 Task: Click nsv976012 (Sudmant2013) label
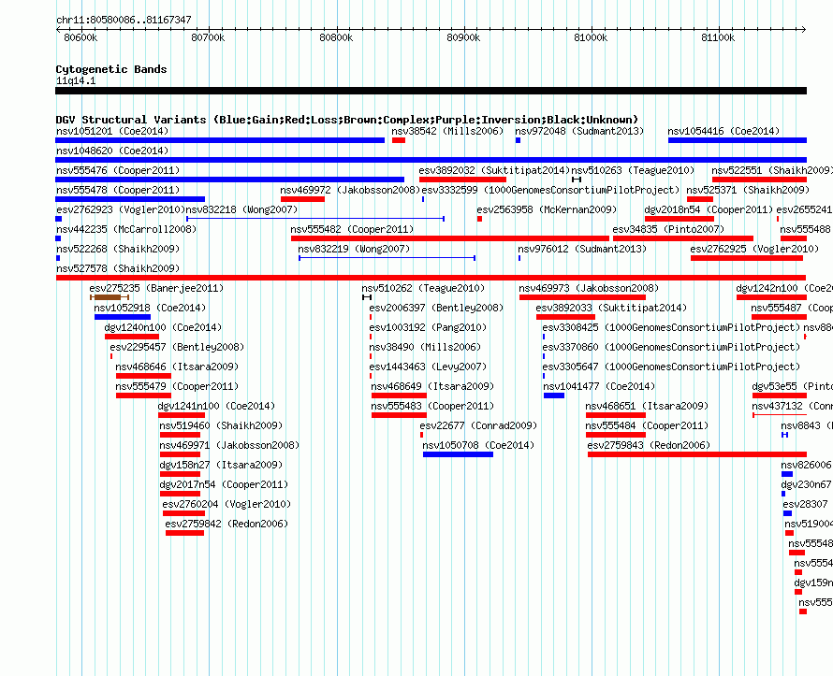tap(582, 249)
